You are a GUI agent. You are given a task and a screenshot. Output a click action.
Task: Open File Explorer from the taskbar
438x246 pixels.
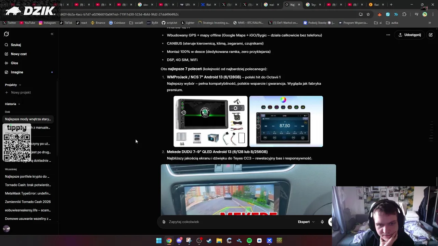coord(219,241)
